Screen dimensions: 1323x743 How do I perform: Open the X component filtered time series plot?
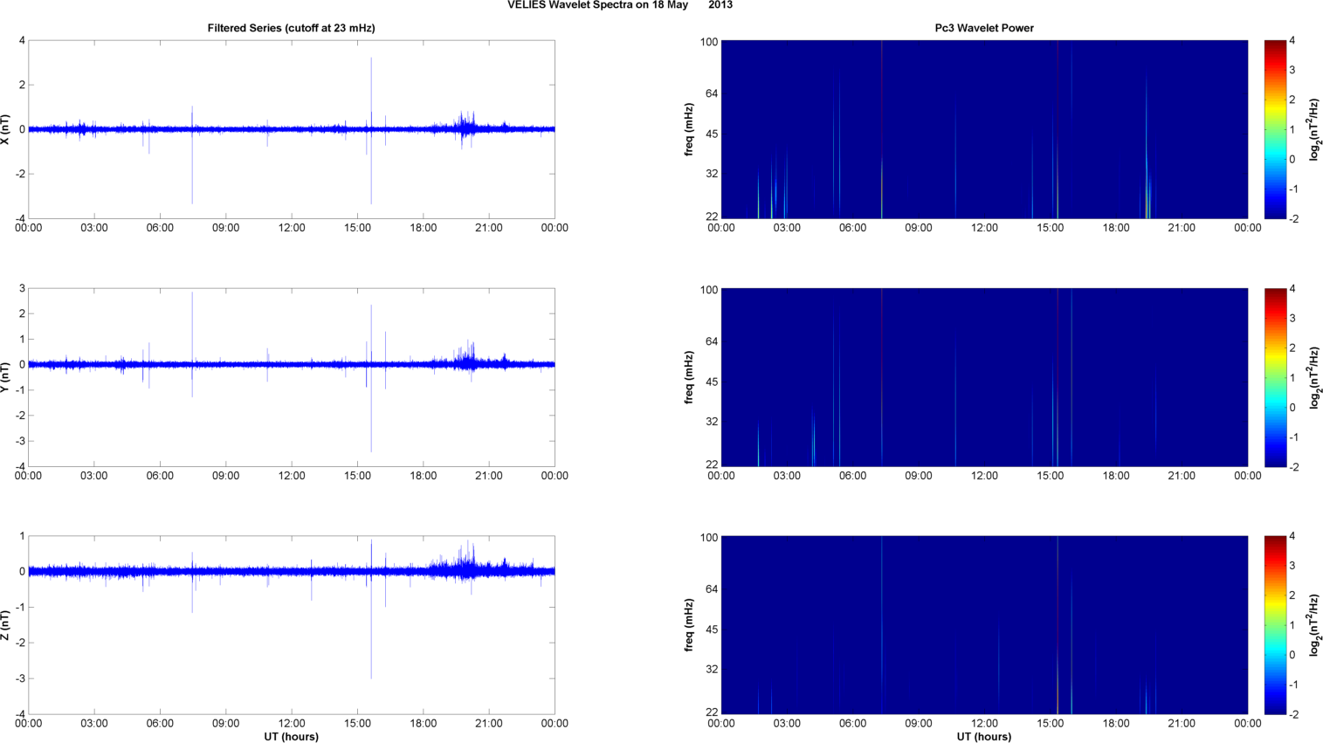292,129
